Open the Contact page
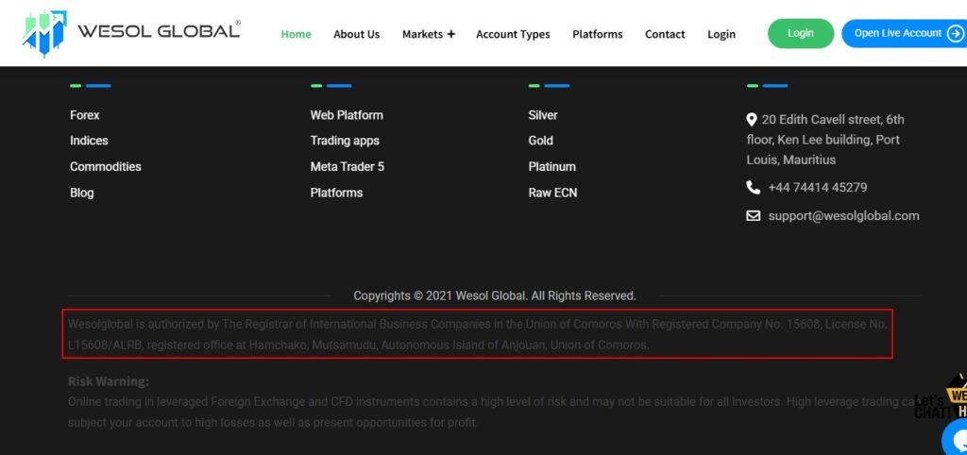The height and width of the screenshot is (455, 967). tap(665, 35)
